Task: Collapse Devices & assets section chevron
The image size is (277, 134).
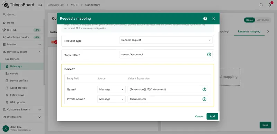Action: pyautogui.click(x=39, y=52)
